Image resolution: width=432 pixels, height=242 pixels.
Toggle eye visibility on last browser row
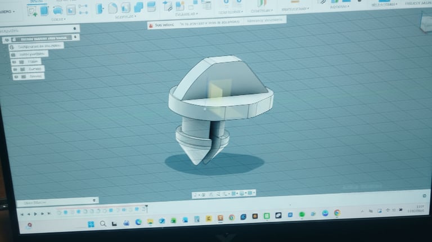16,77
